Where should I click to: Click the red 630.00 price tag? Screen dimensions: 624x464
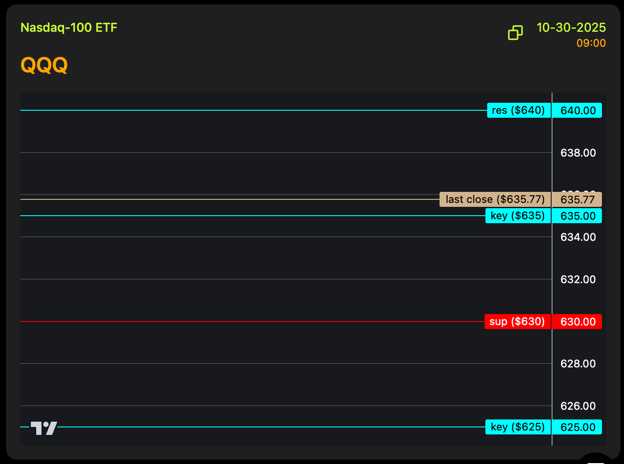(x=578, y=322)
